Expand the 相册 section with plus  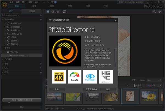[x=41, y=63]
